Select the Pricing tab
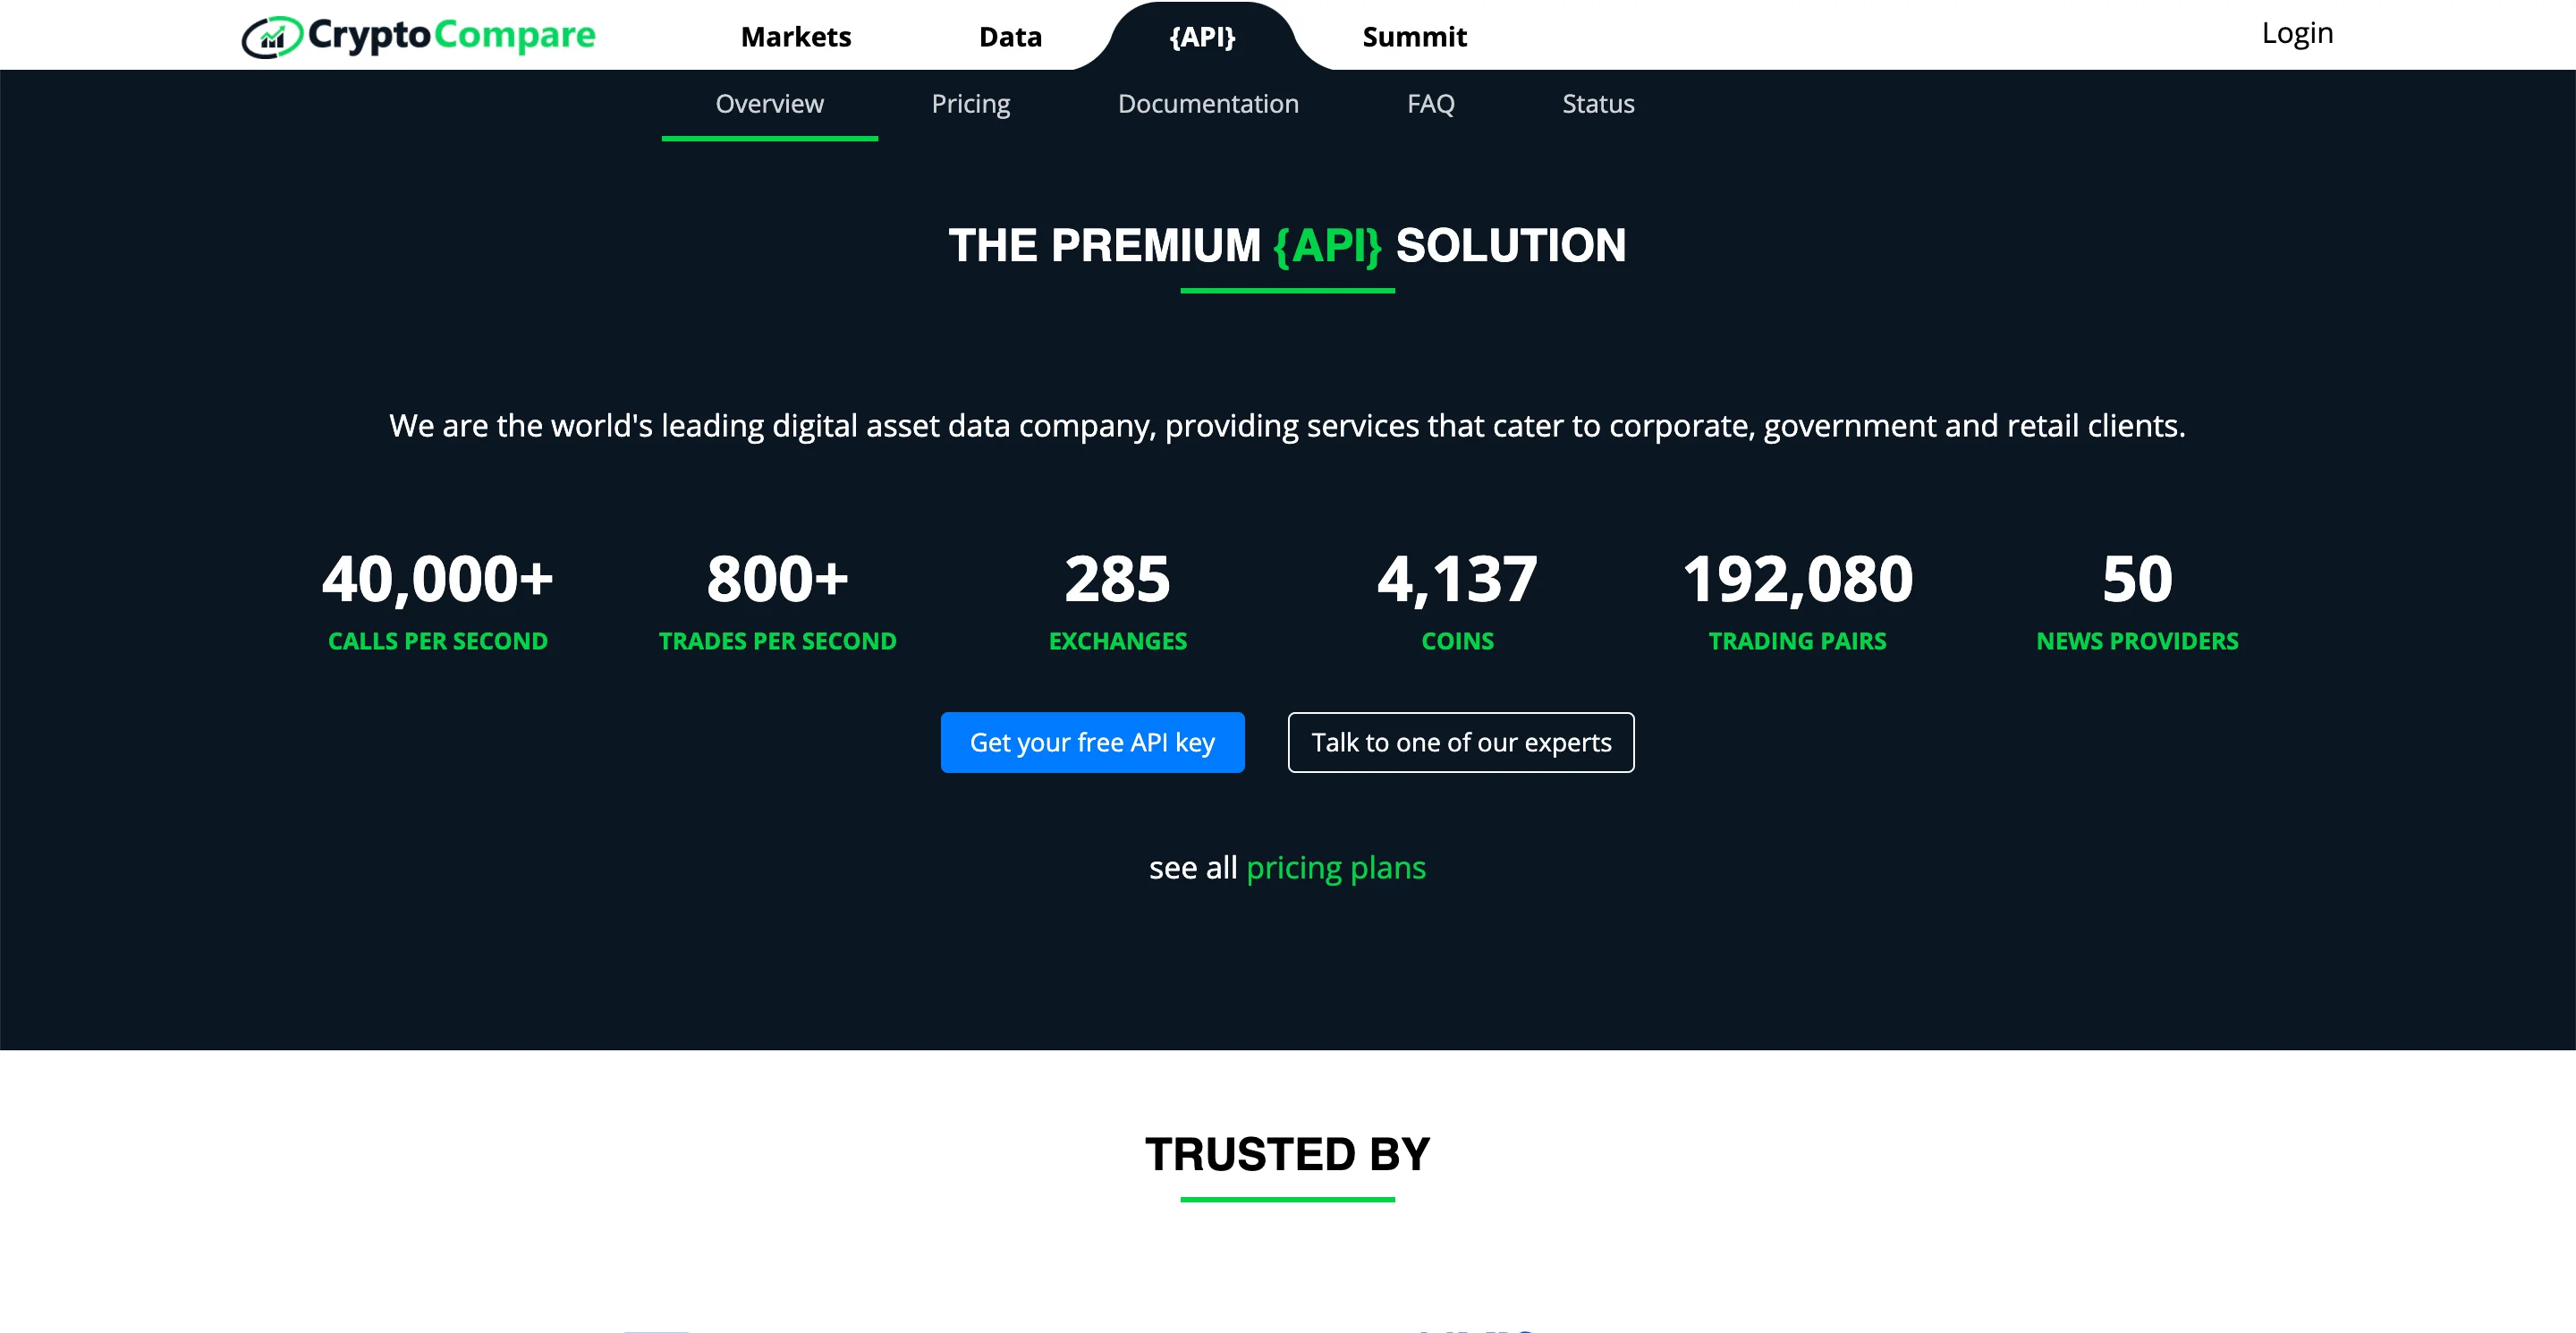This screenshot has width=2576, height=1333. click(970, 102)
